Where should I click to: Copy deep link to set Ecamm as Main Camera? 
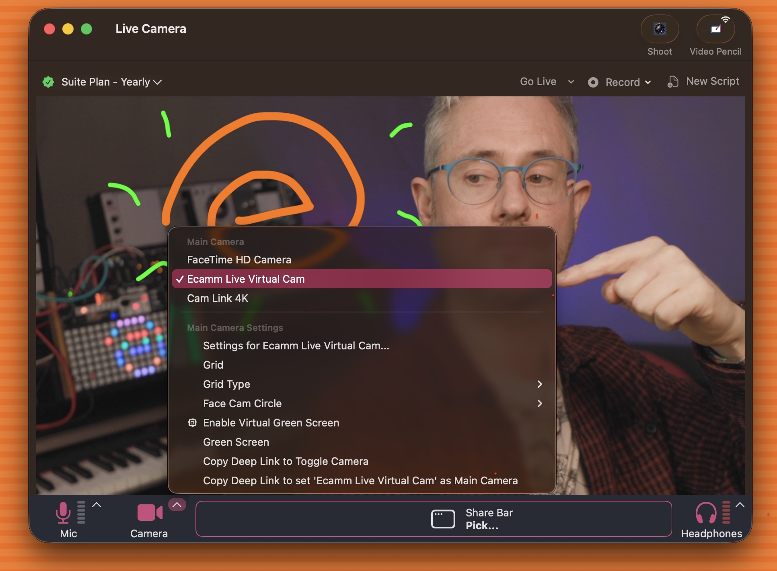tap(362, 481)
